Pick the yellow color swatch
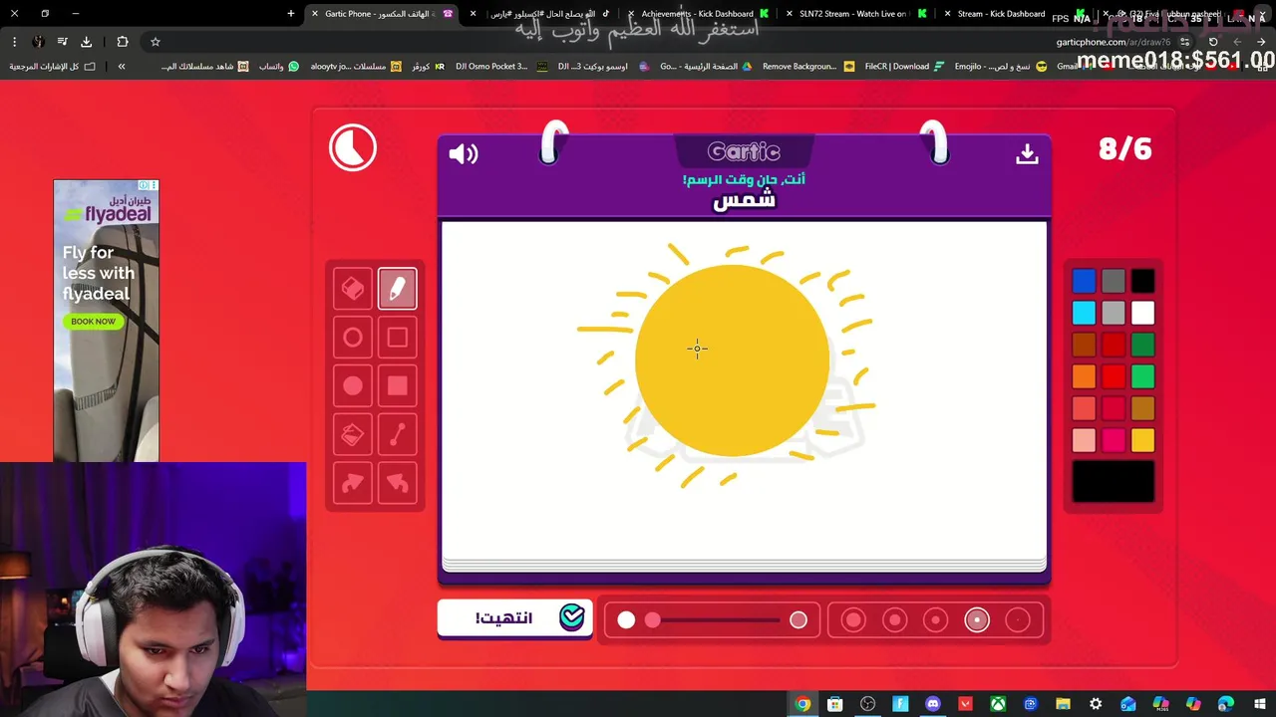 1142,440
